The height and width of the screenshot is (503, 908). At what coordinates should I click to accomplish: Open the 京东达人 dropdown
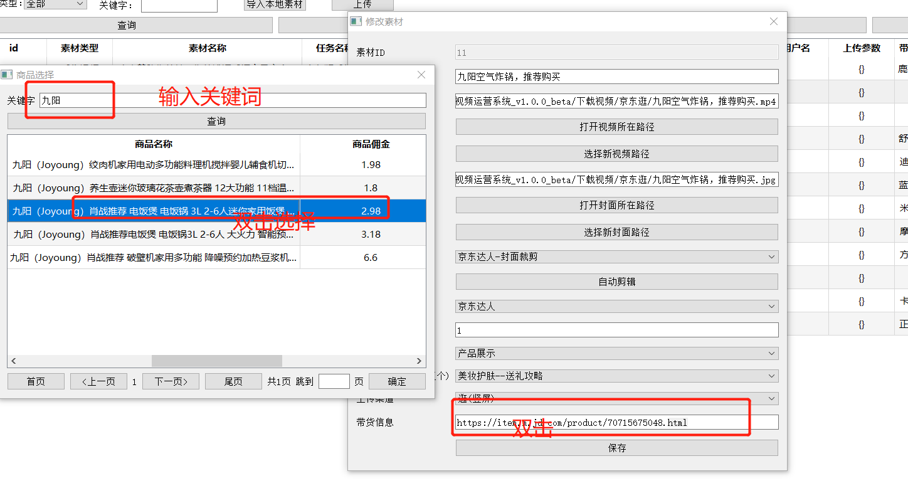pos(617,307)
